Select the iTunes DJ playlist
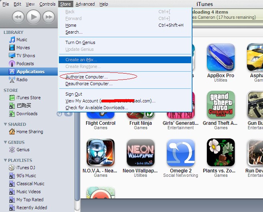263x212 pixels. [26, 168]
